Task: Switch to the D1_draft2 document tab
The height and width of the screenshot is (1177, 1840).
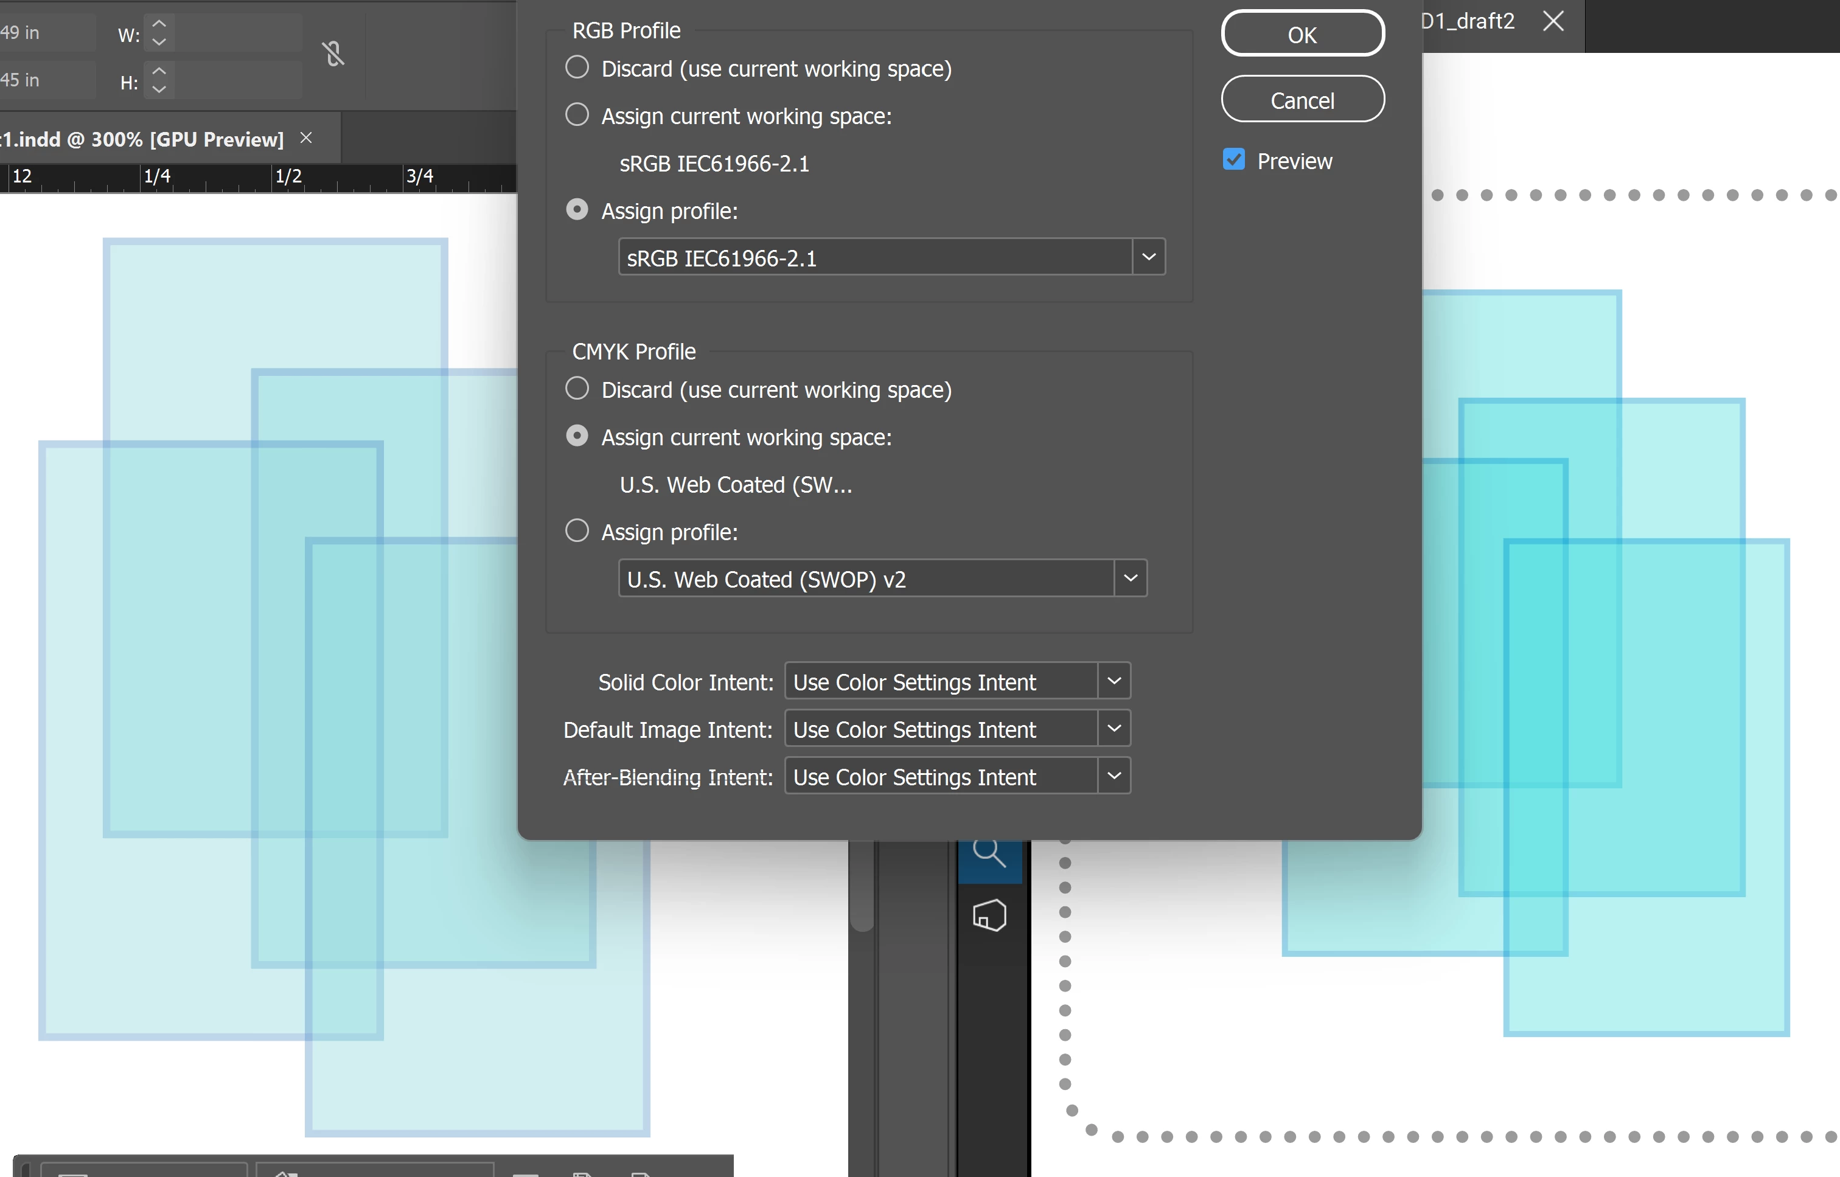Action: (x=1468, y=21)
